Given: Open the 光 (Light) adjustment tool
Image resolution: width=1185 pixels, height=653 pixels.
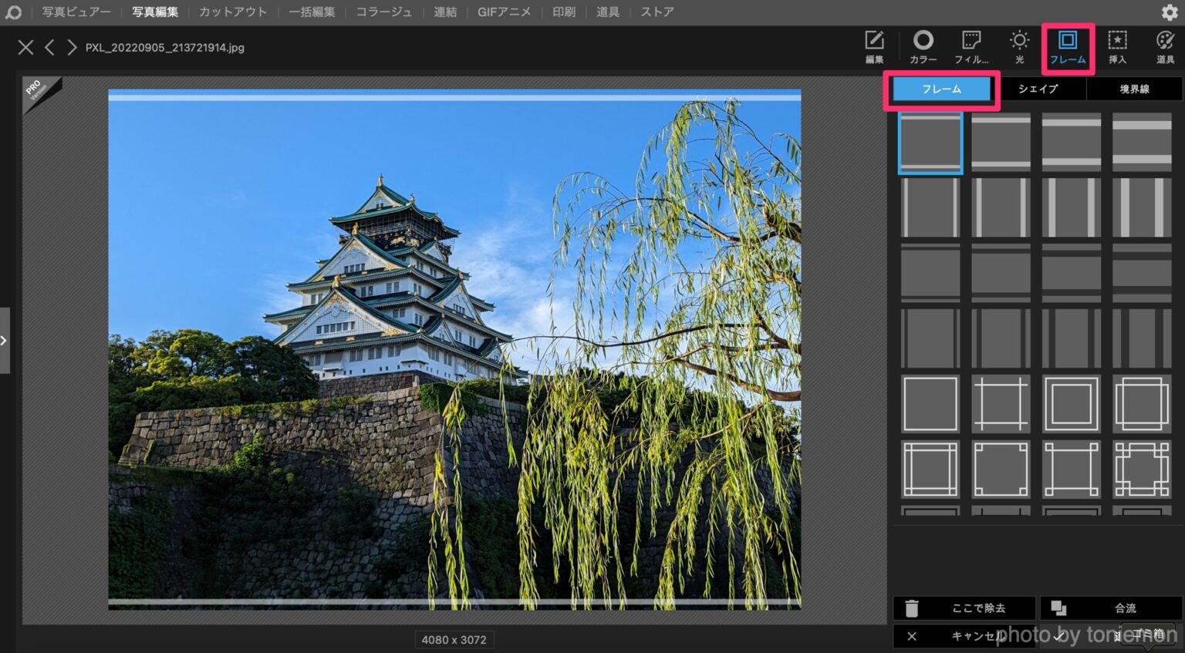Looking at the screenshot, I should [1019, 46].
